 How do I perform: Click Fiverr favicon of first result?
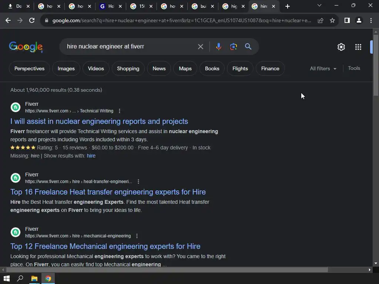click(16, 107)
